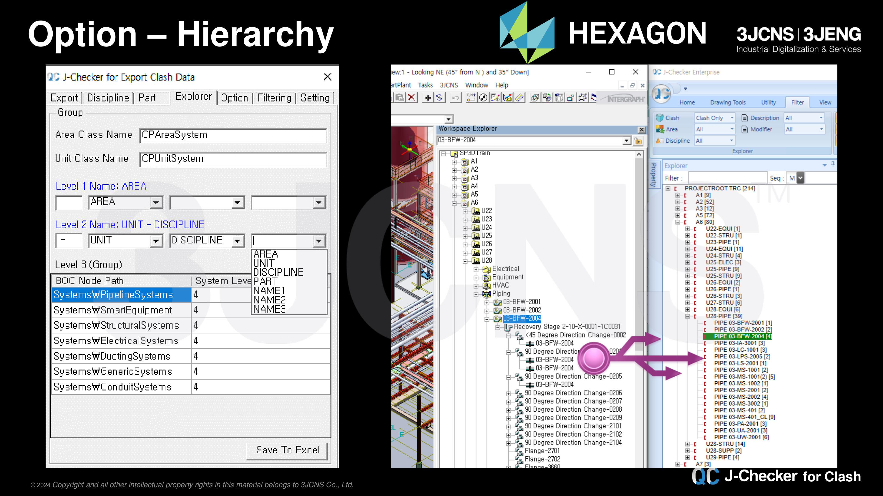Click the Discipline triangle icon in ribbon
The image size is (883, 496).
coord(659,141)
